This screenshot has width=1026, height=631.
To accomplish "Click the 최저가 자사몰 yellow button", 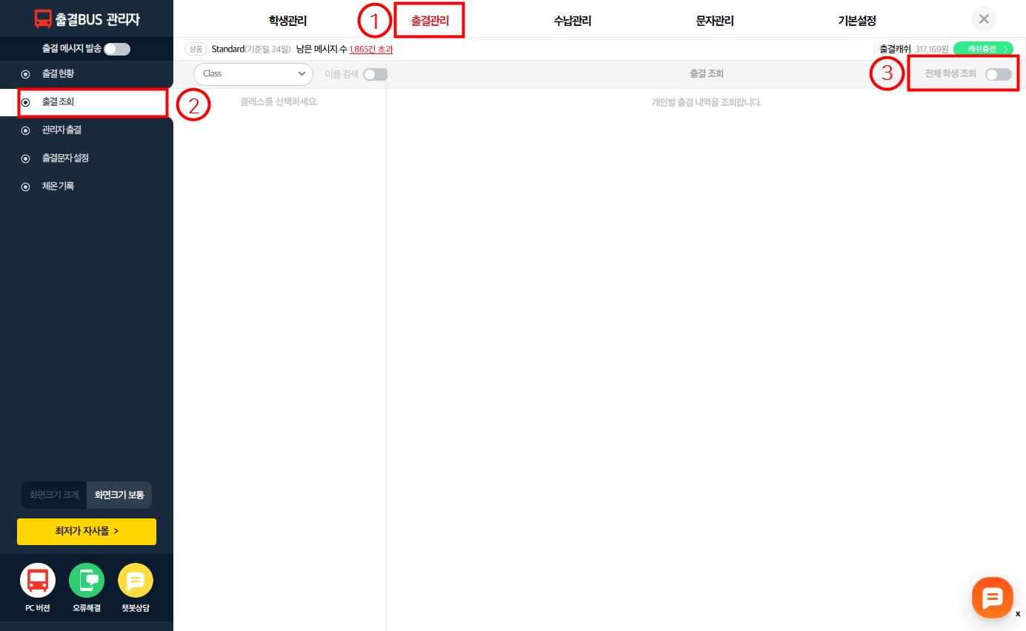I will 87,532.
